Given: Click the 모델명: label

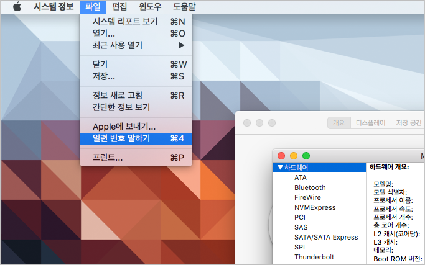Looking at the screenshot, I should (383, 184).
